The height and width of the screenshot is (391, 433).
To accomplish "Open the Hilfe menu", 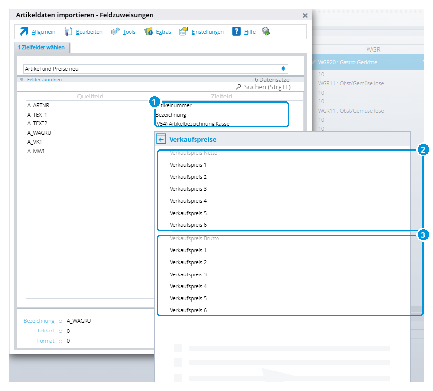I will coord(250,32).
